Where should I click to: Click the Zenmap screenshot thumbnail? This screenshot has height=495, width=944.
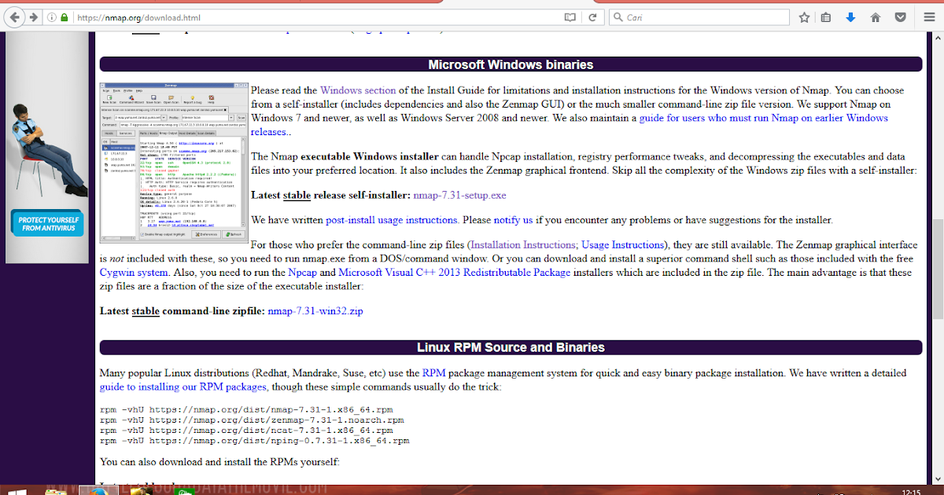coord(173,163)
